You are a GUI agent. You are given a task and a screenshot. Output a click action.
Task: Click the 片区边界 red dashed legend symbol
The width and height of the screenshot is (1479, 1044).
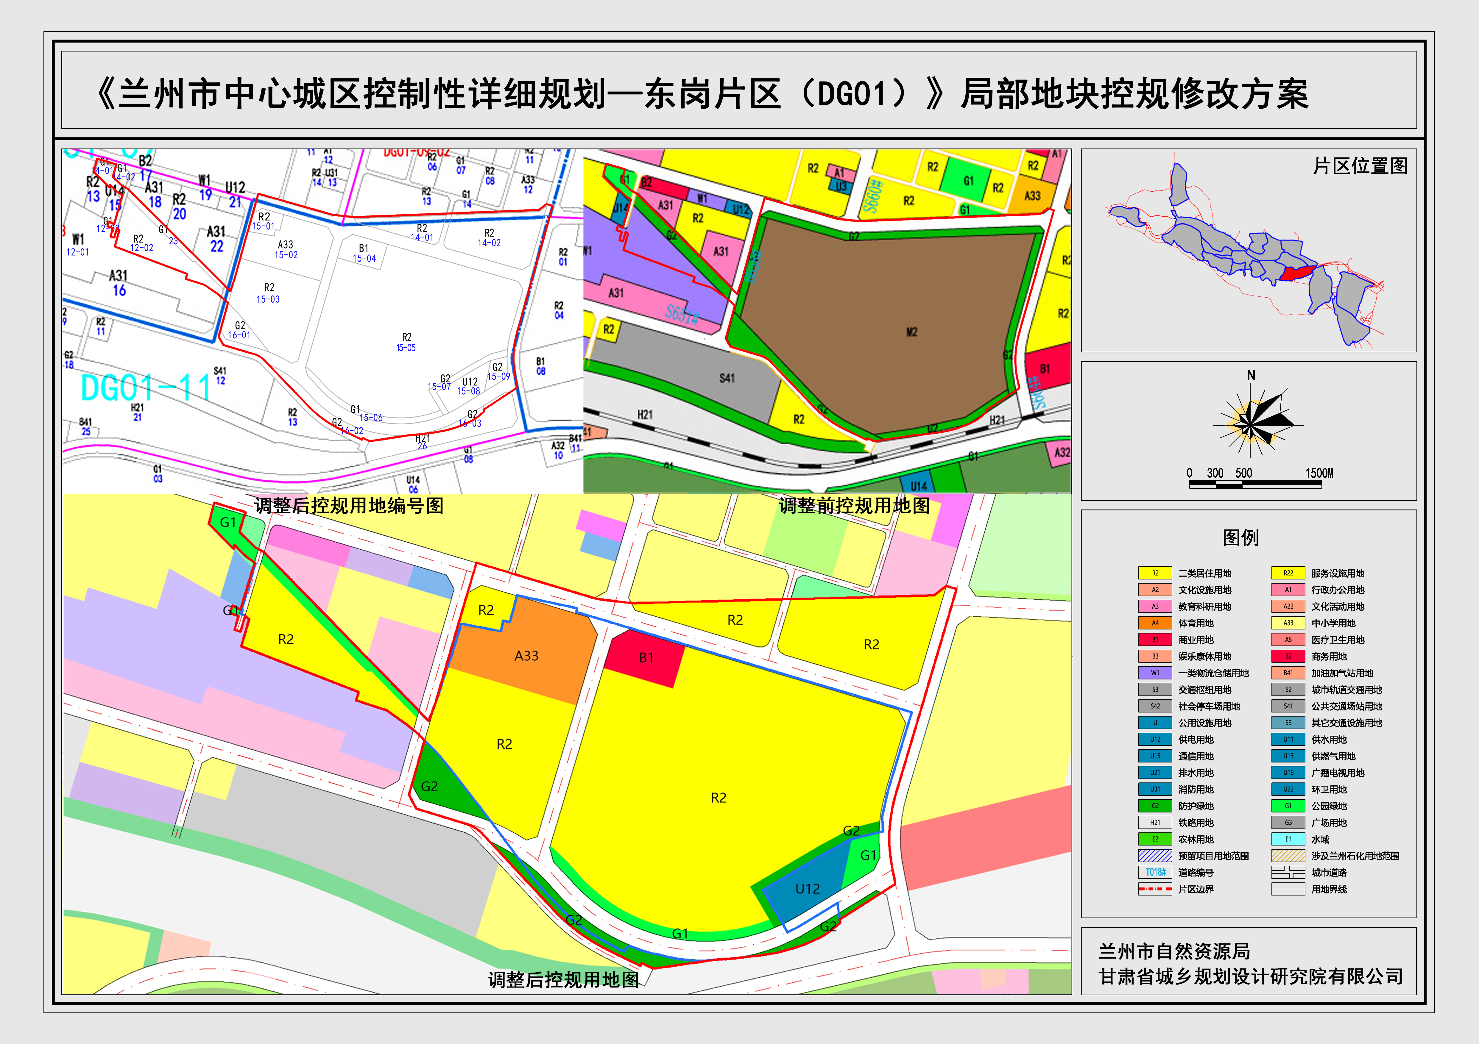[x=1156, y=890]
